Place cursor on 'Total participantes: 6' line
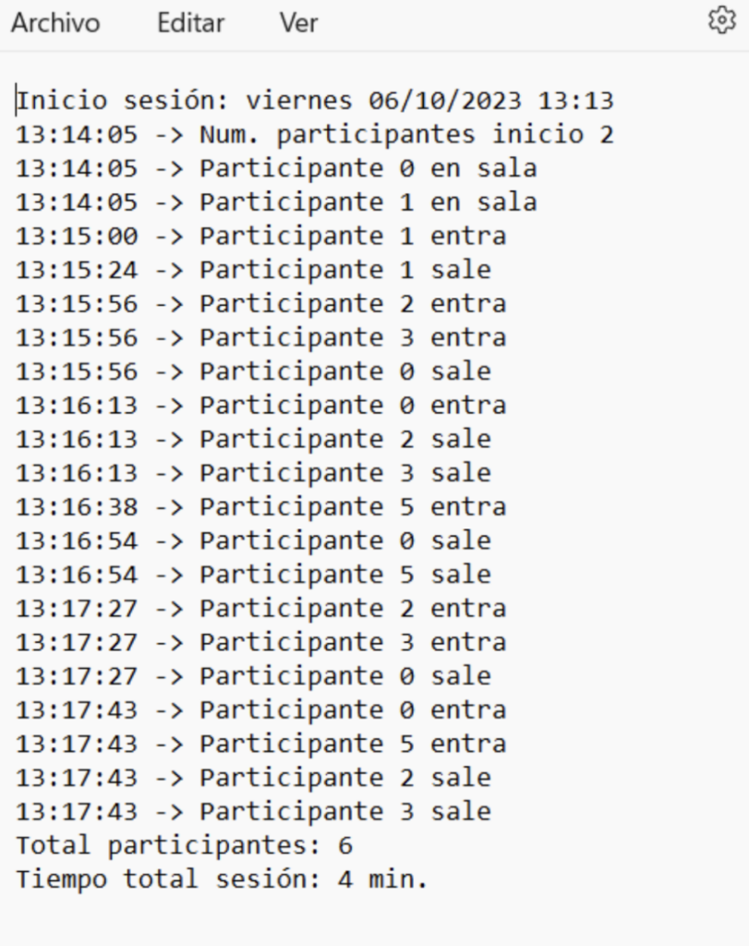The image size is (749, 946). [x=185, y=845]
